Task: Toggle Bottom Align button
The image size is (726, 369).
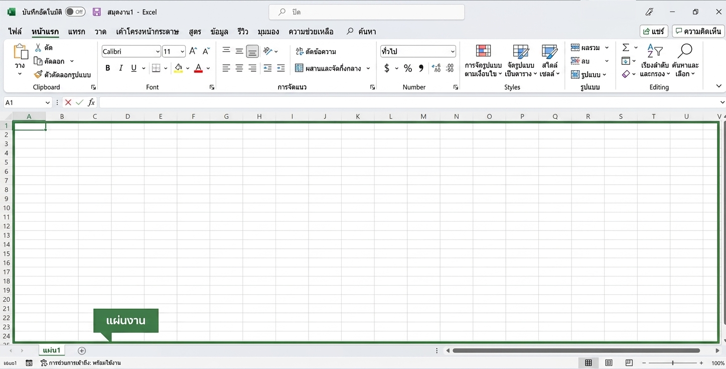Action: [x=252, y=51]
